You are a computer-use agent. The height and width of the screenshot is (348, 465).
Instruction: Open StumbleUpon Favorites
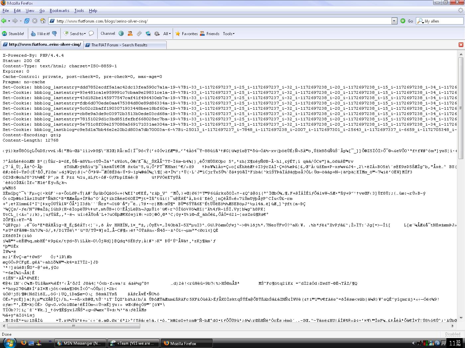(187, 33)
